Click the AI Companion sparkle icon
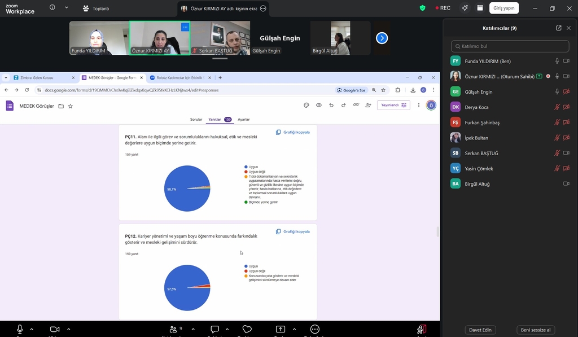Image resolution: width=578 pixels, height=337 pixels. [465, 8]
